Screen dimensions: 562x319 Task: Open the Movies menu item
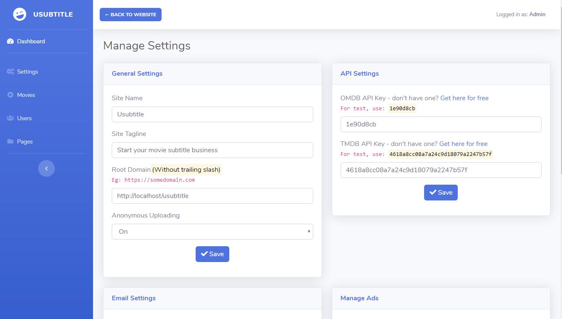pyautogui.click(x=26, y=95)
